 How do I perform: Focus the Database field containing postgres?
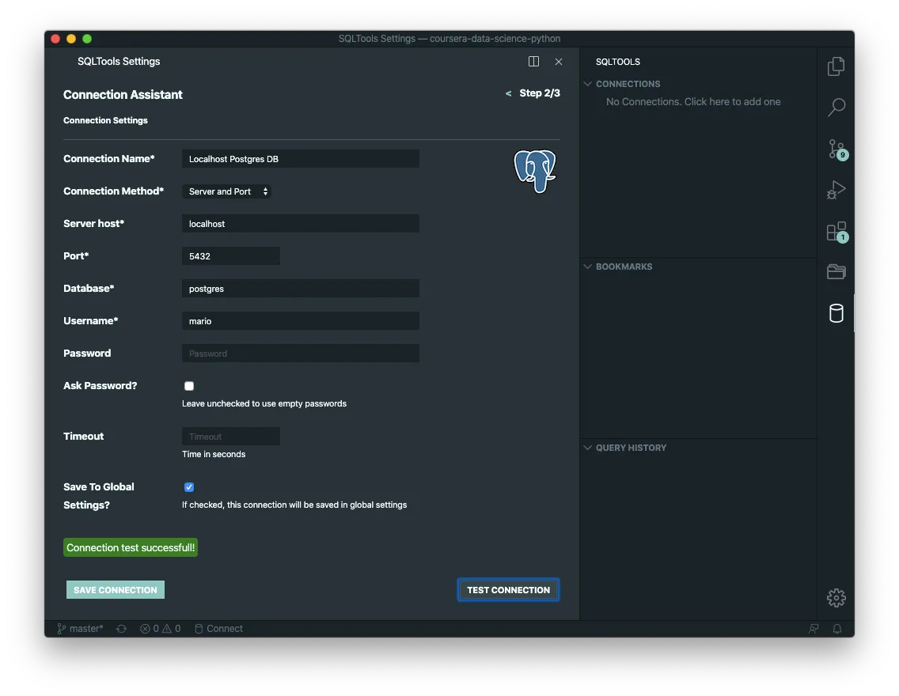pos(301,288)
